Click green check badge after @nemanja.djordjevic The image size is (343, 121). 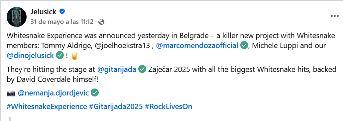(95, 93)
